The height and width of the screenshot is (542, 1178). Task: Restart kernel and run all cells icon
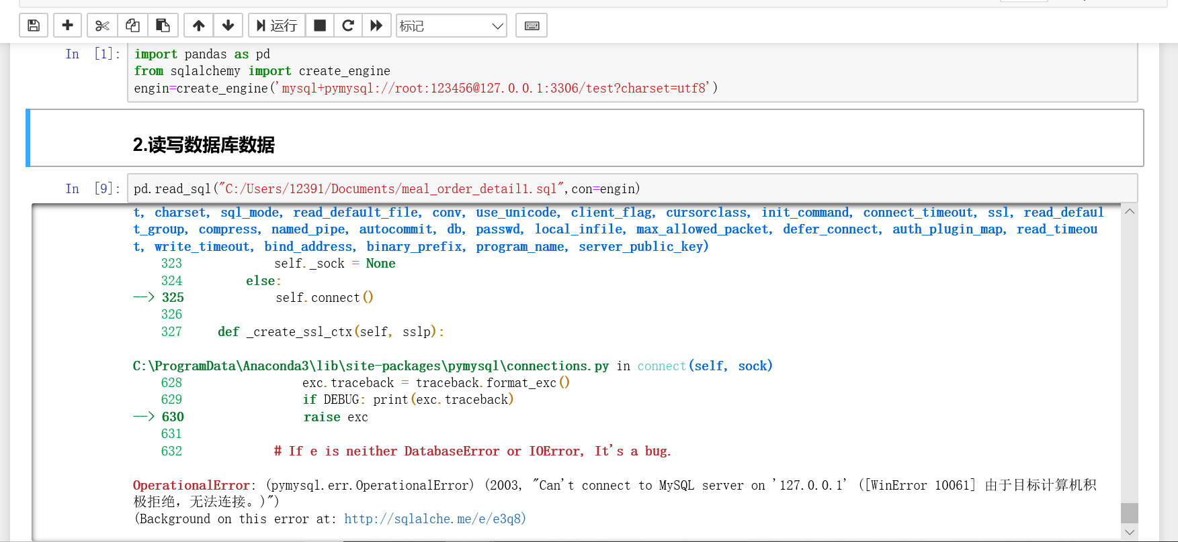[x=376, y=25]
